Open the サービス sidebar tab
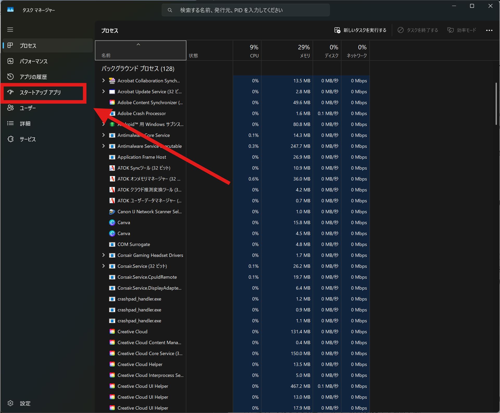 48,139
